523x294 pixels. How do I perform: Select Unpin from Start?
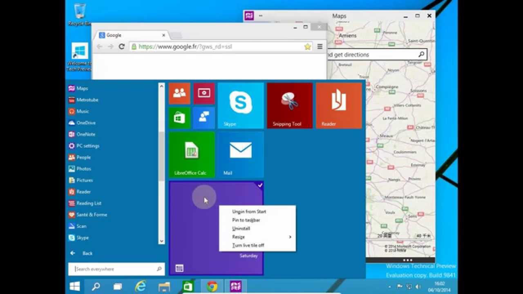[249, 212]
